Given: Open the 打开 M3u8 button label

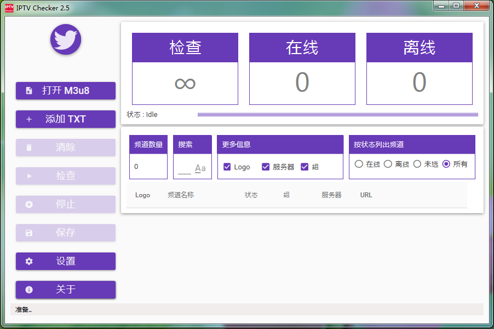Looking at the screenshot, I should [66, 91].
